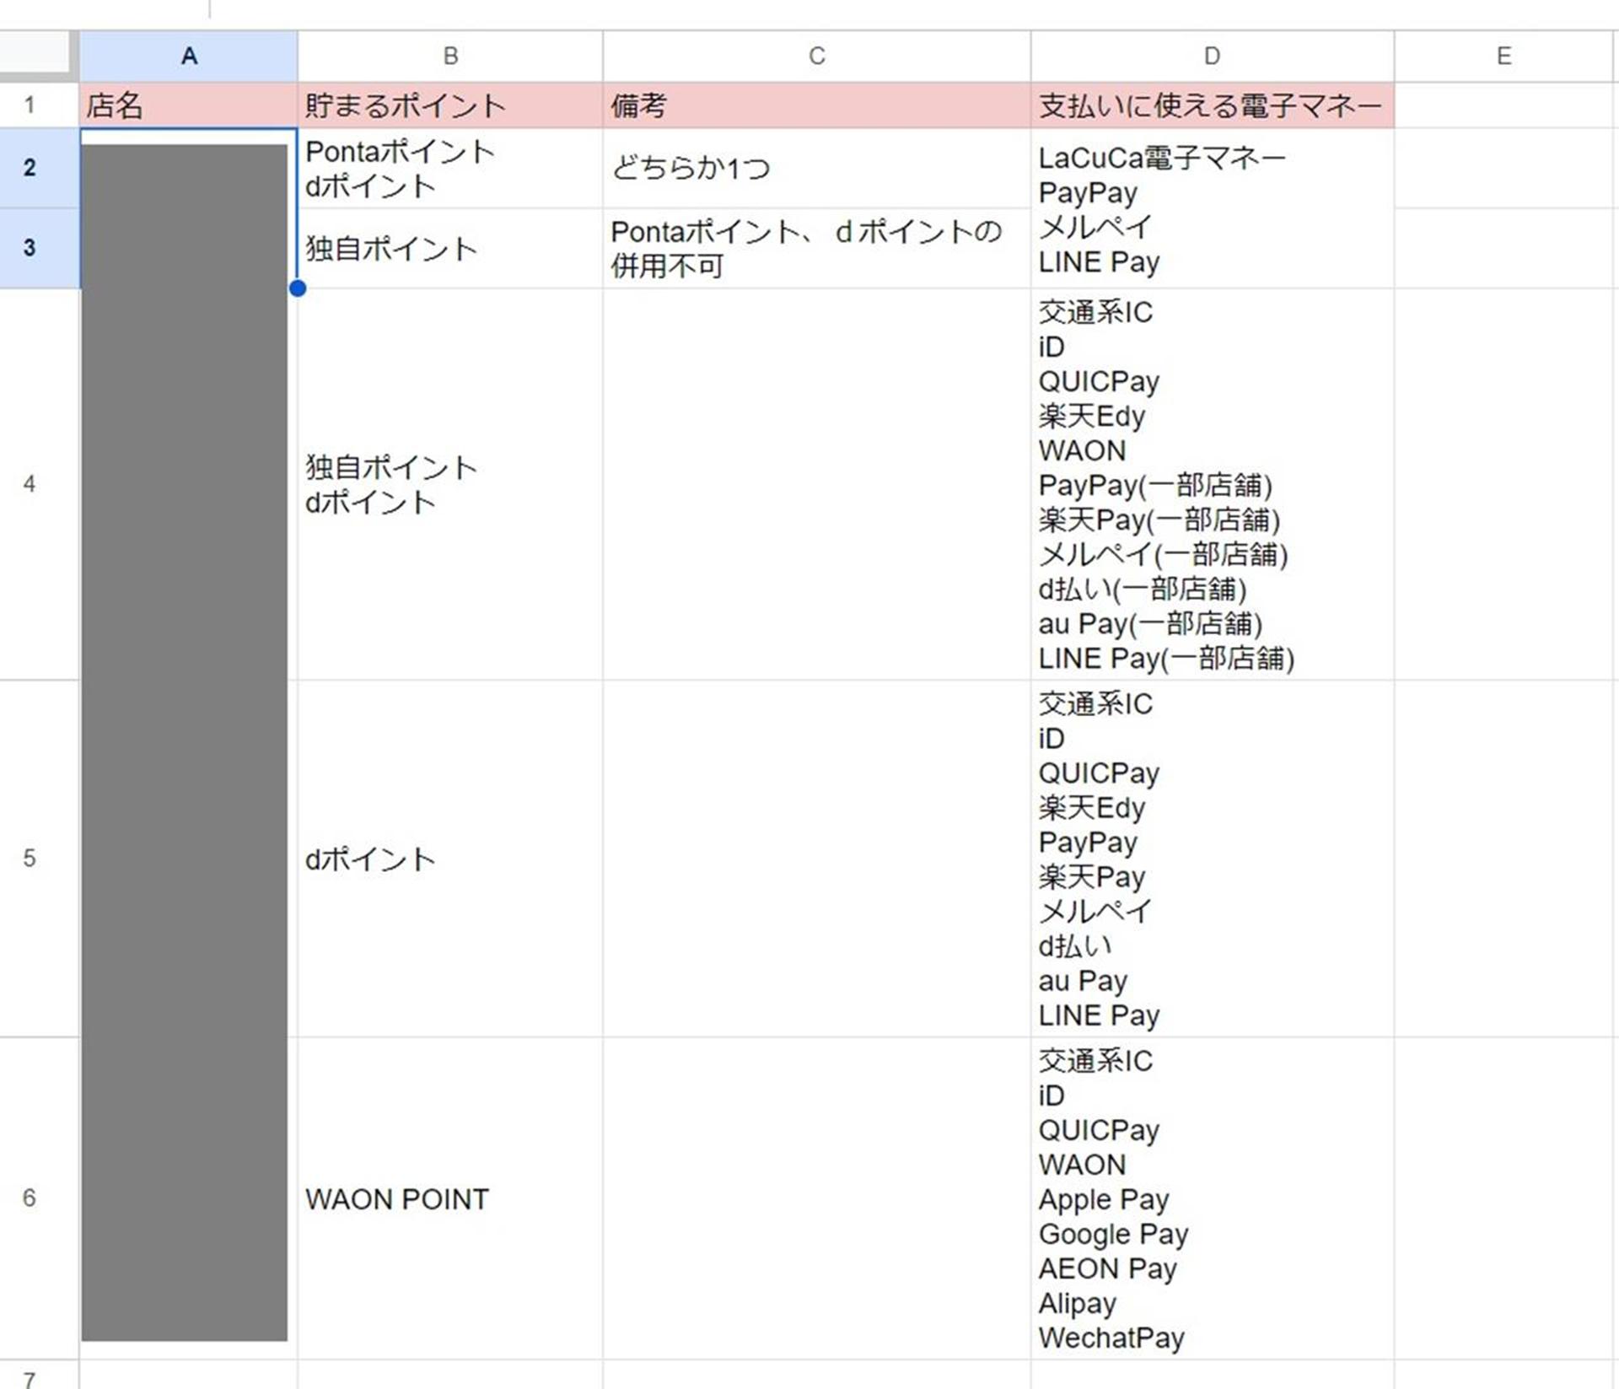The height and width of the screenshot is (1389, 1619).
Task: Click column E header
Action: pyautogui.click(x=1503, y=56)
